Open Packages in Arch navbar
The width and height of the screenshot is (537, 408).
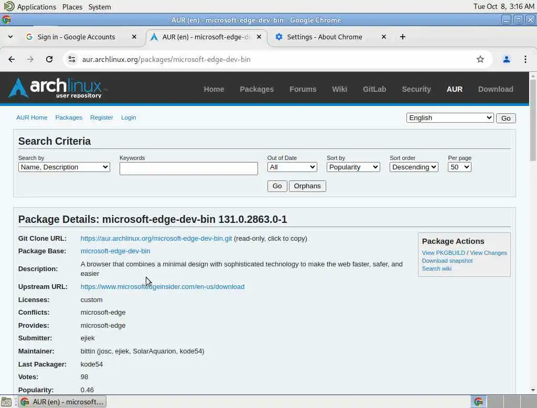tap(256, 89)
